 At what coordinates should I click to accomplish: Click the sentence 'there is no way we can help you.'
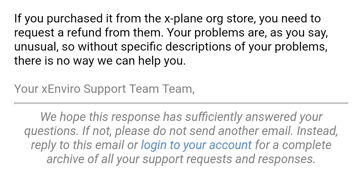pos(100,61)
